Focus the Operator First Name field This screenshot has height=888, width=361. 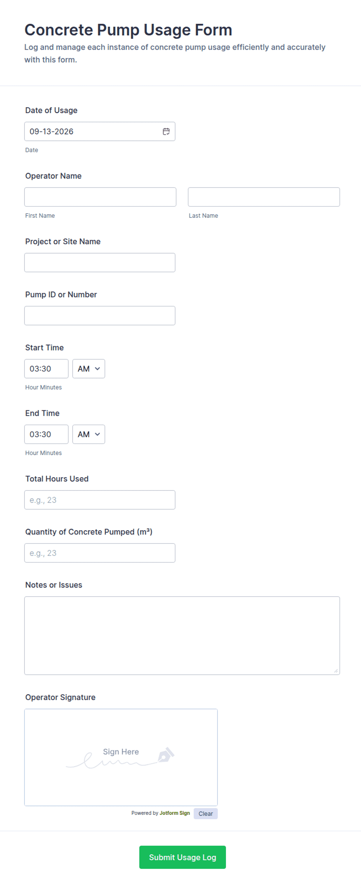click(100, 197)
